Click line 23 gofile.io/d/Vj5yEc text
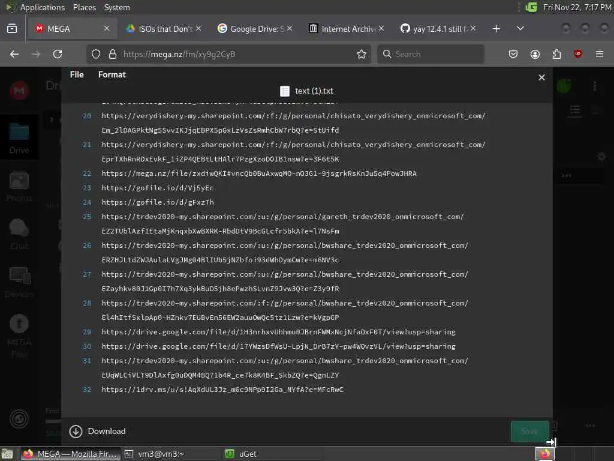 coord(158,188)
